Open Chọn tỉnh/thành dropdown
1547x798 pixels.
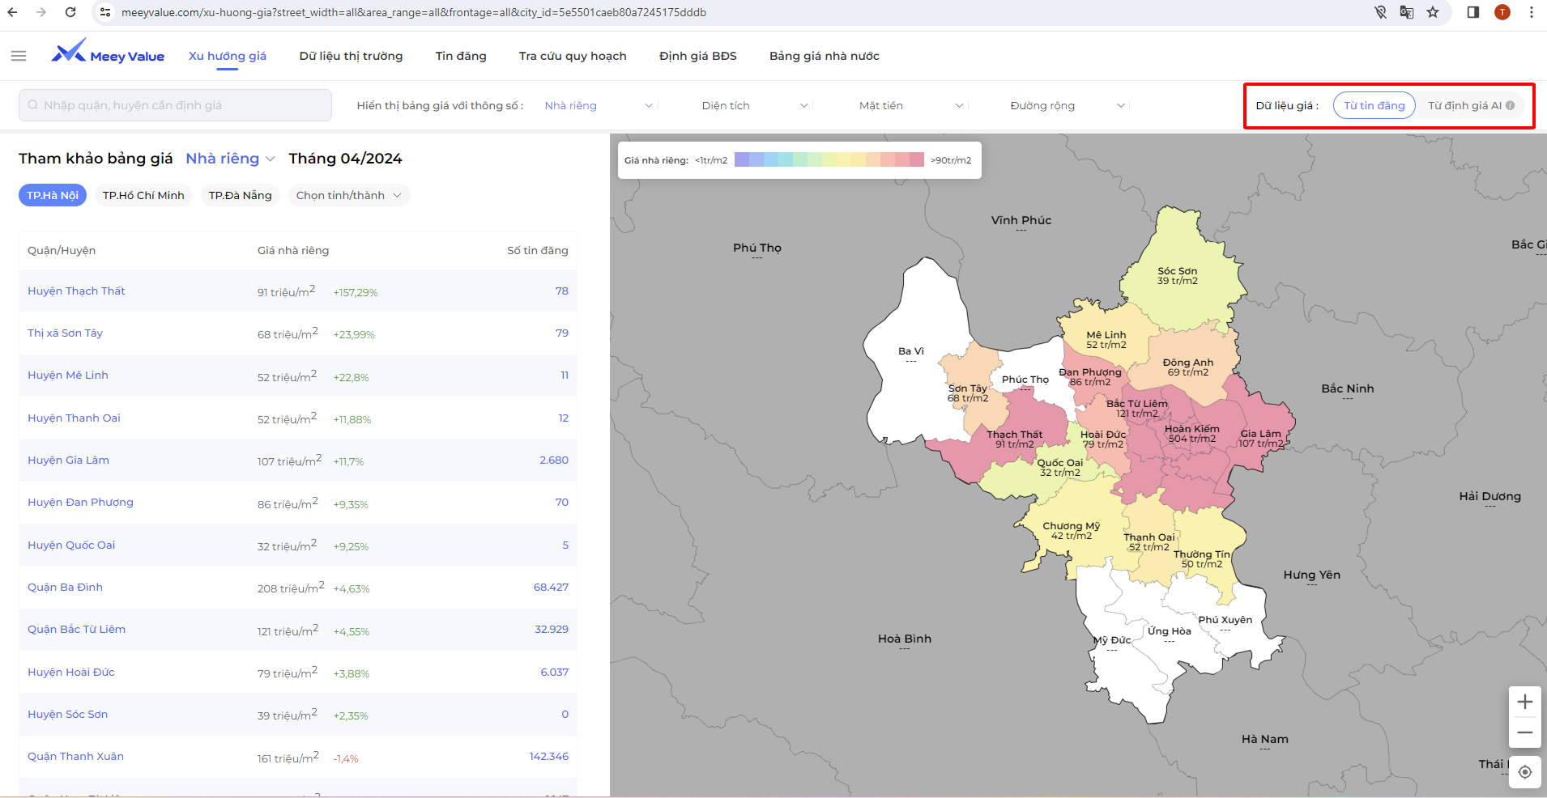pos(348,195)
